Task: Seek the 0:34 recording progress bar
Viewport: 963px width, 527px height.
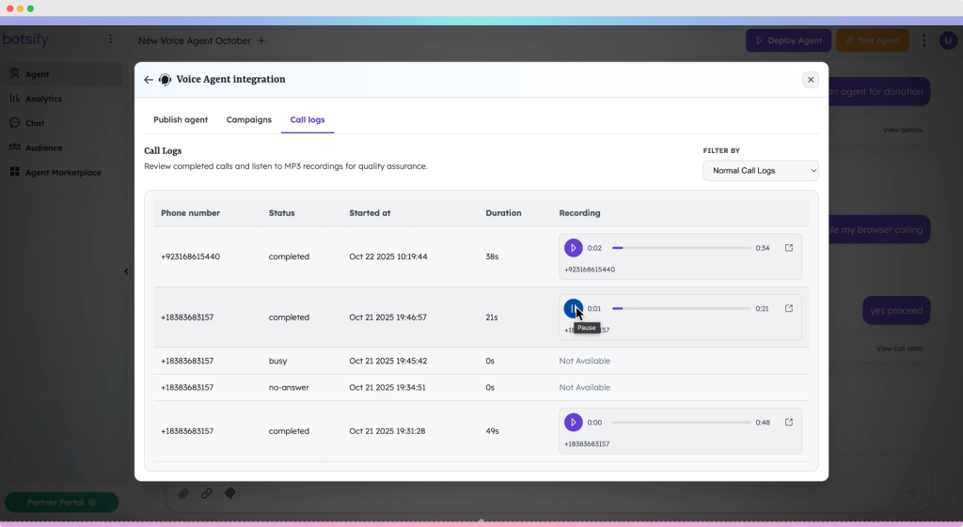Action: click(x=681, y=248)
